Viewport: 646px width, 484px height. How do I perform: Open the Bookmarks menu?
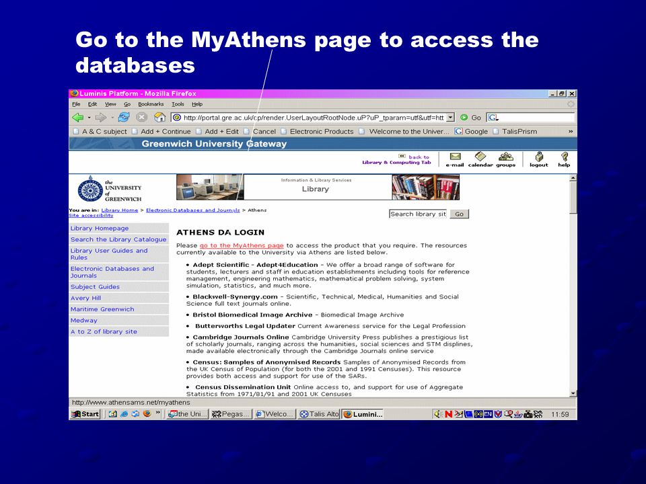(x=151, y=104)
